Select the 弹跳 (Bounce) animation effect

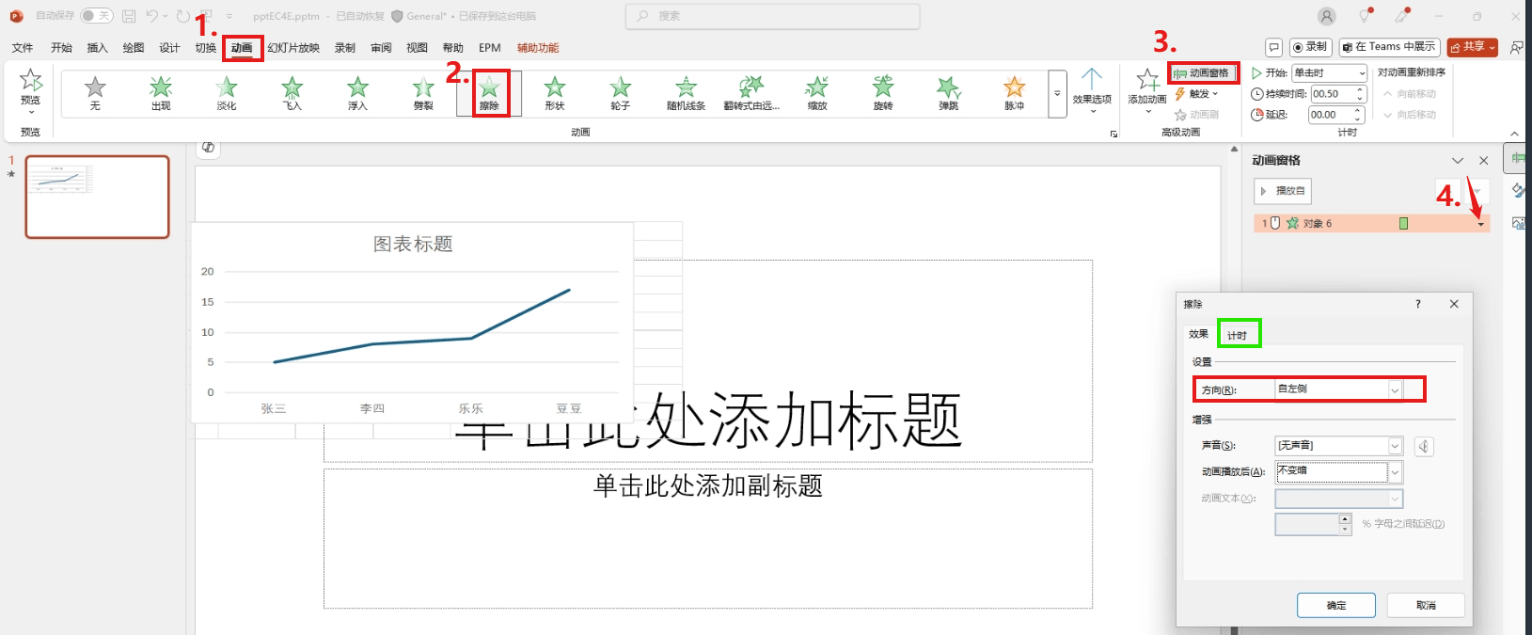[x=949, y=93]
